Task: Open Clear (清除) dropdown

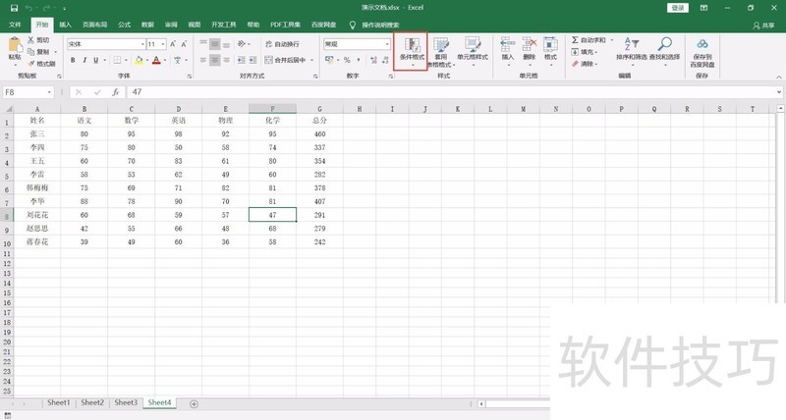Action: point(585,64)
